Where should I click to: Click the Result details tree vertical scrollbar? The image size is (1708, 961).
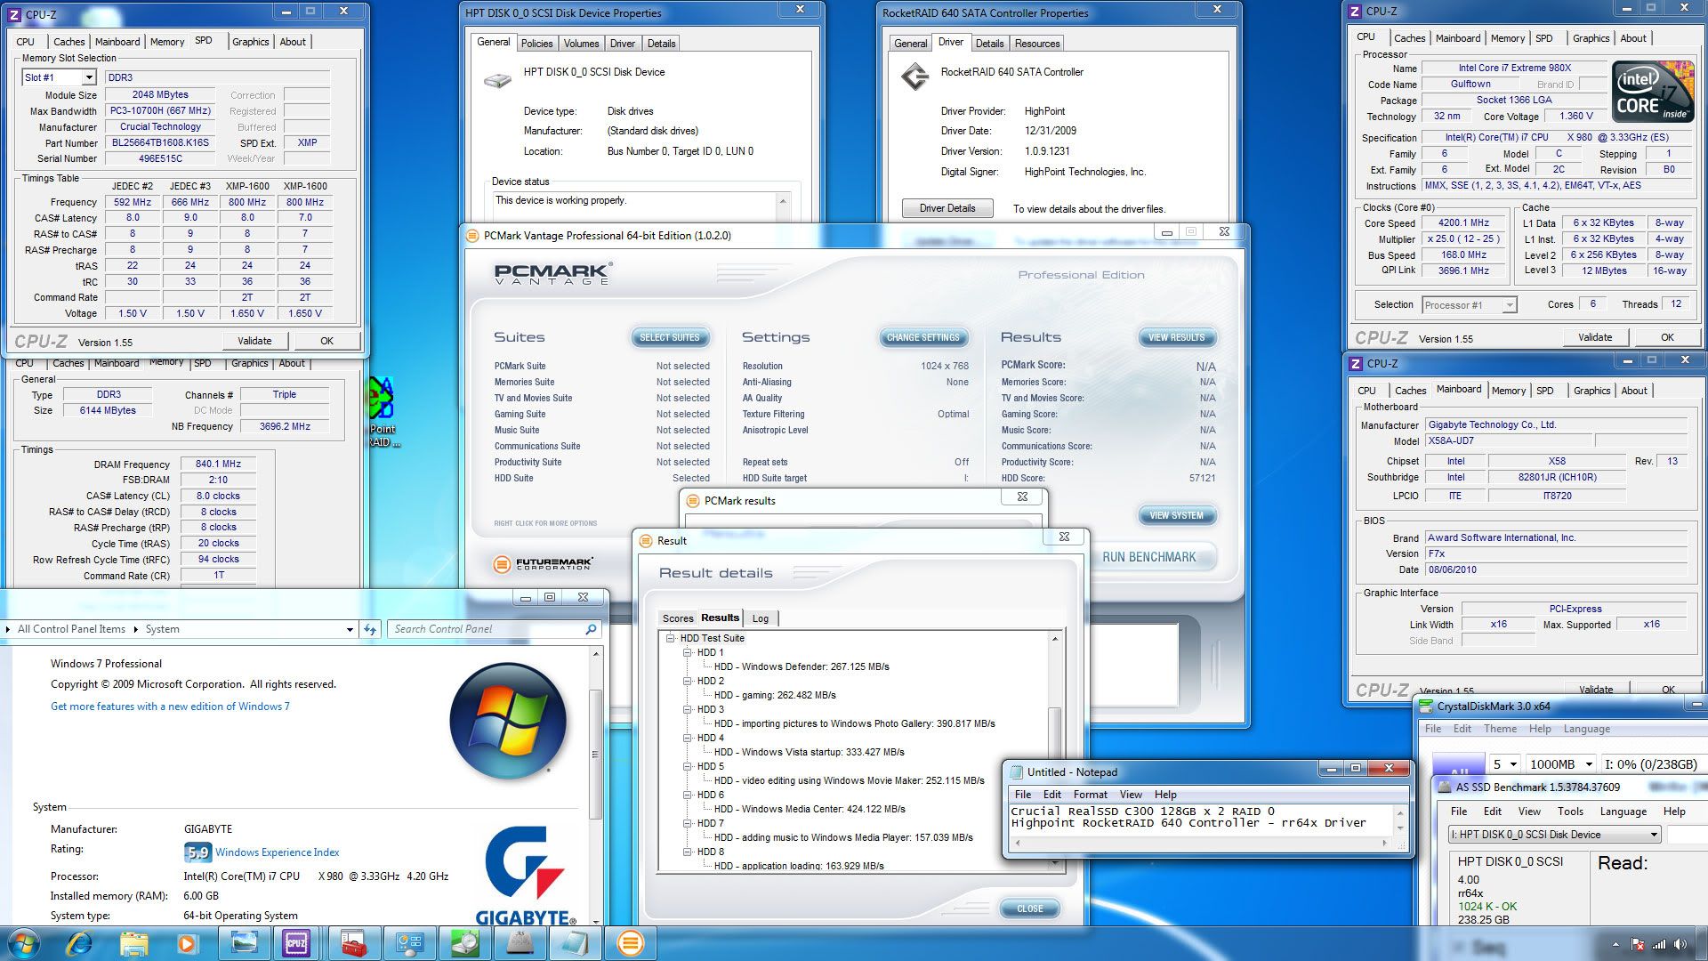(x=1055, y=751)
